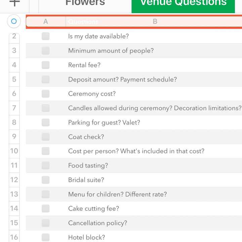Select column A header
This screenshot has height=242, width=242.
[46, 21]
